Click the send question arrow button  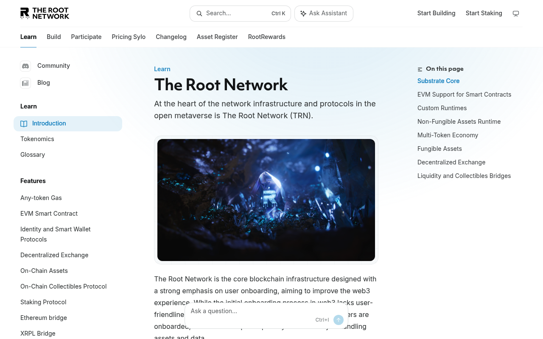tap(338, 320)
